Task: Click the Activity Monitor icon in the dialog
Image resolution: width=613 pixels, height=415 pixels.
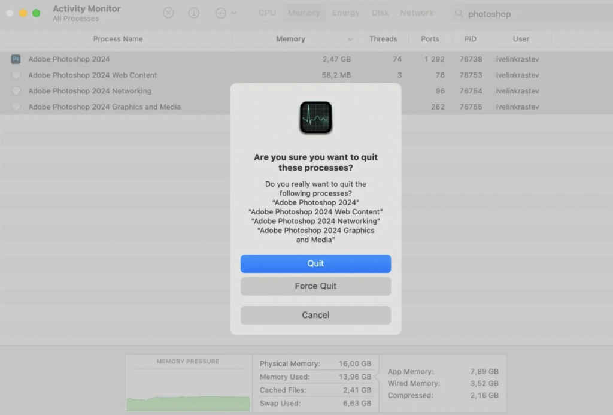Action: (x=315, y=118)
